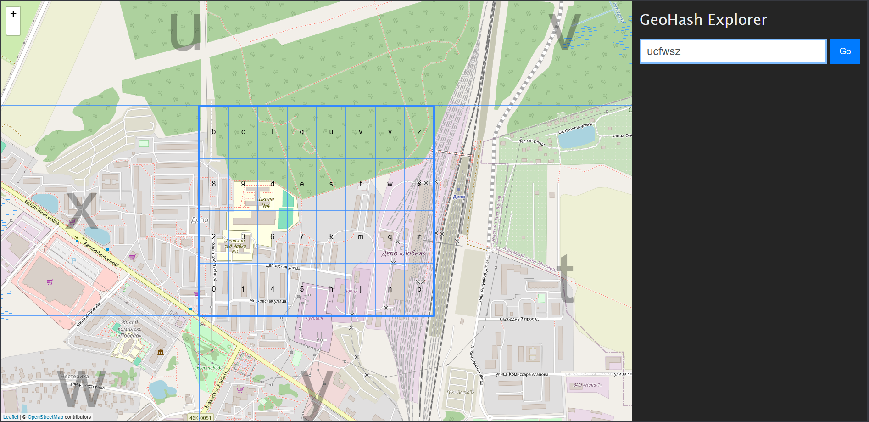
Task: Click the Депо «Лобня» map label
Action: pos(403,253)
